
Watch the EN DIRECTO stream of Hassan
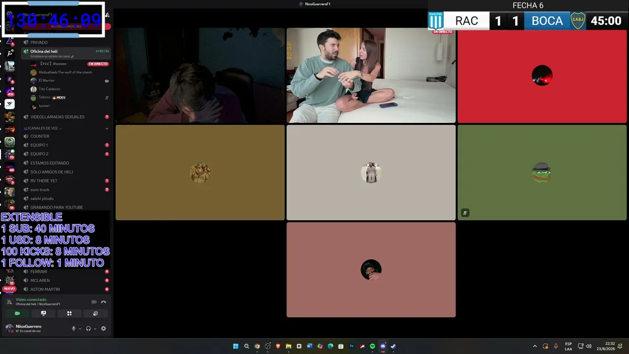[98, 64]
